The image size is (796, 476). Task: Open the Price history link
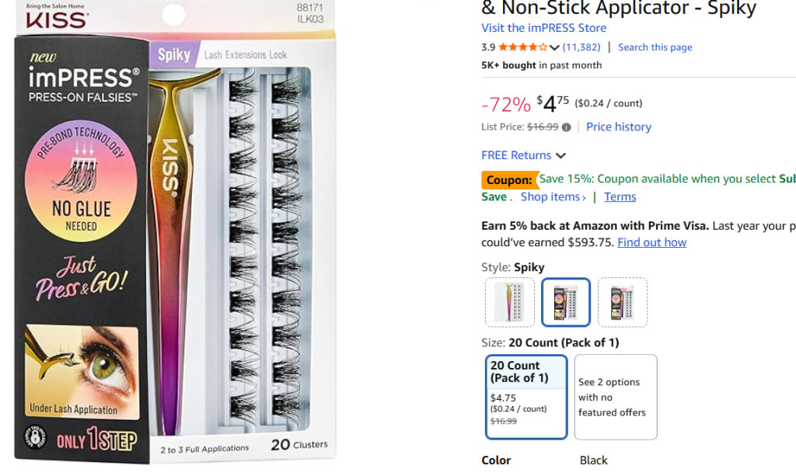tap(618, 127)
